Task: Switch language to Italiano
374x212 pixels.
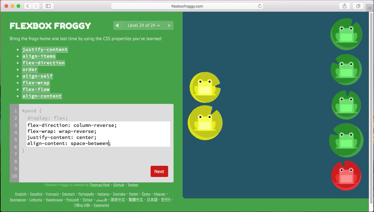Action: [x=103, y=194]
